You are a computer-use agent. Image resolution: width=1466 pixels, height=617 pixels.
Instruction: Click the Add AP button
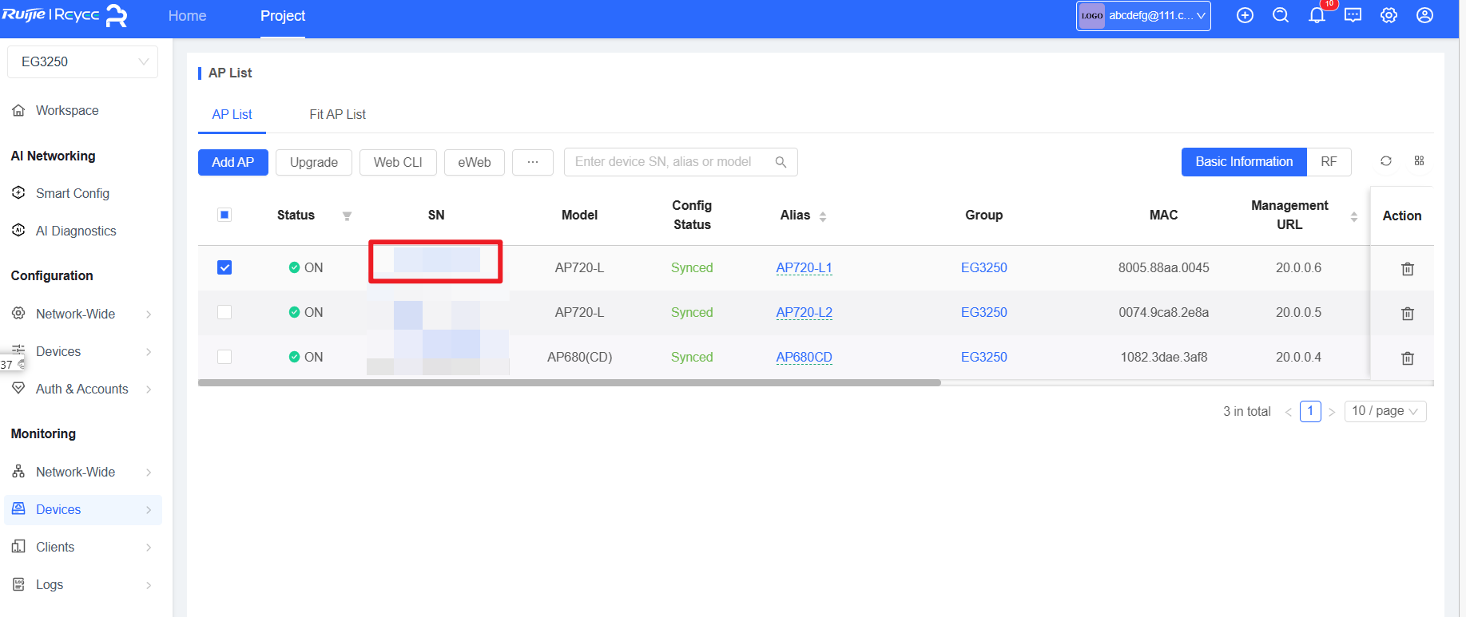(x=232, y=162)
